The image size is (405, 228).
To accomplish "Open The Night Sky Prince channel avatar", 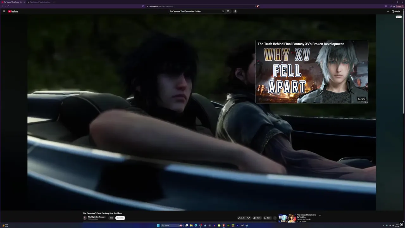I will tap(84, 218).
